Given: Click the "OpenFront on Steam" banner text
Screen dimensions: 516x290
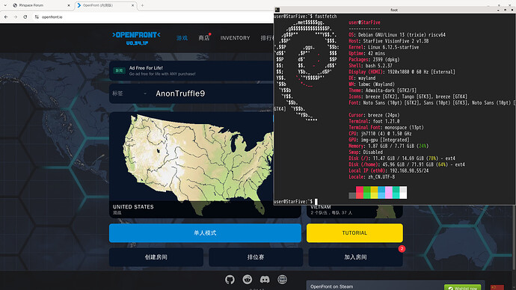Looking at the screenshot, I should pos(332,287).
